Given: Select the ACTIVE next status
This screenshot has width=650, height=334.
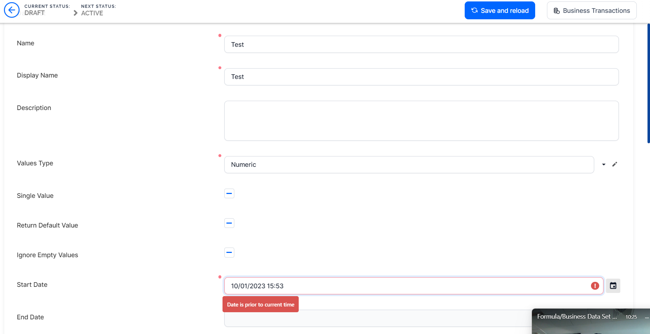Looking at the screenshot, I should coord(92,13).
